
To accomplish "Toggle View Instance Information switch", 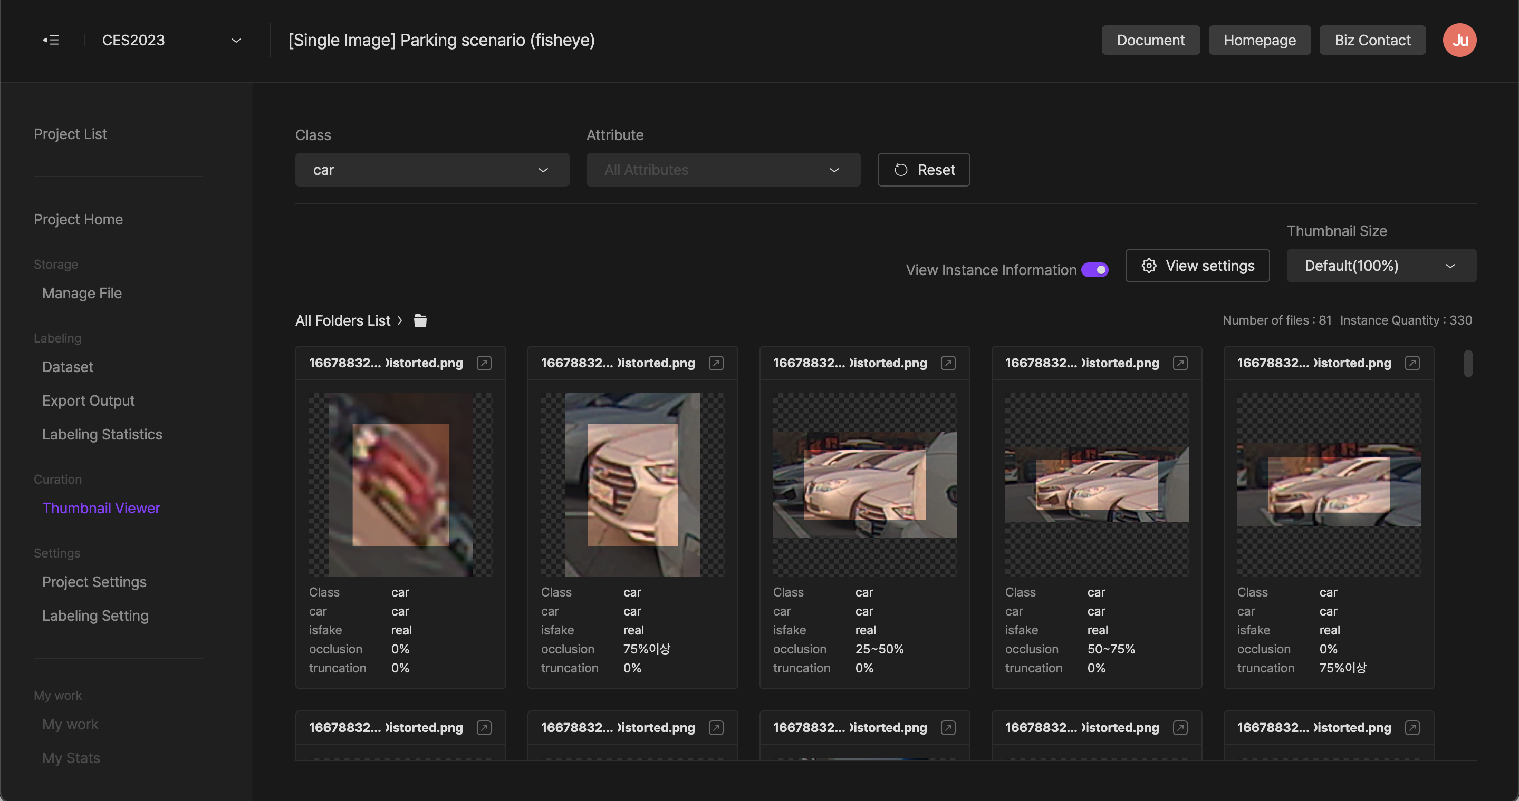I will (1094, 270).
